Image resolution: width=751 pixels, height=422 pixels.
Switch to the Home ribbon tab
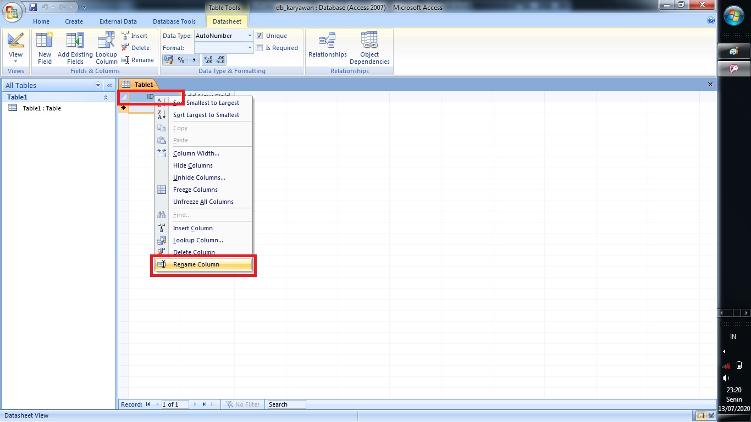tap(41, 21)
